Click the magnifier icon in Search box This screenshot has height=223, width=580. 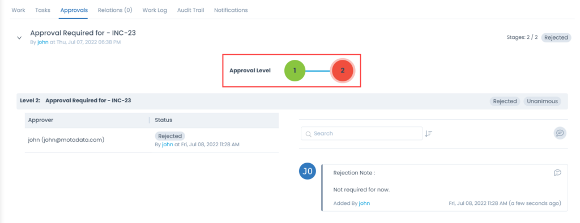pos(309,133)
